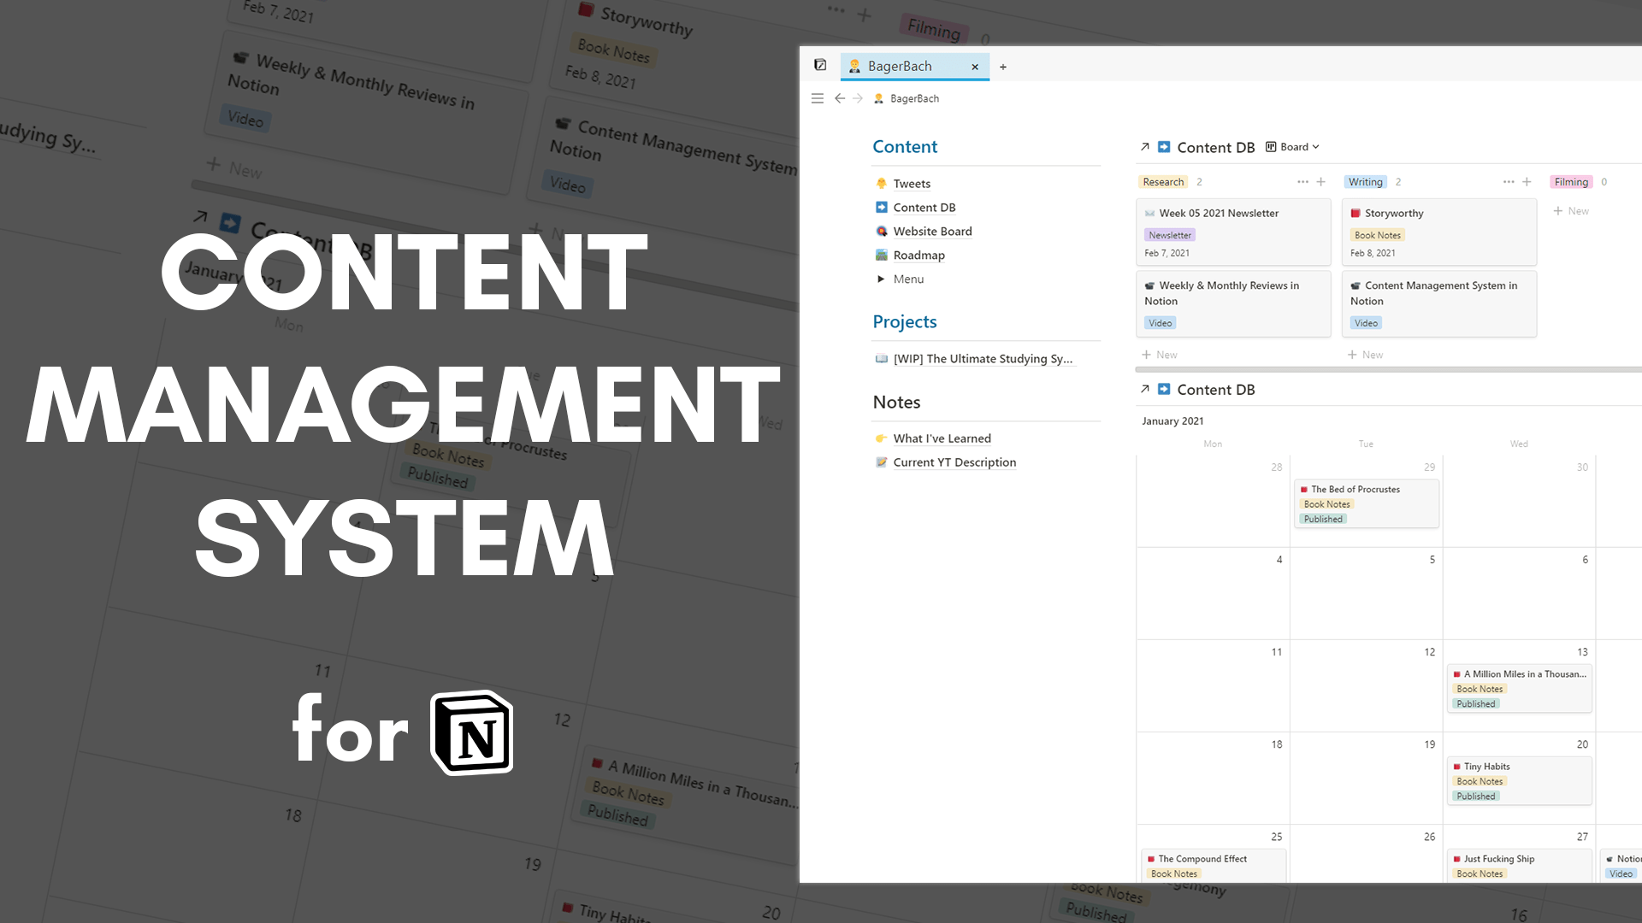Open the Writing column three-dots menu
The height and width of the screenshot is (923, 1642).
pyautogui.click(x=1508, y=182)
